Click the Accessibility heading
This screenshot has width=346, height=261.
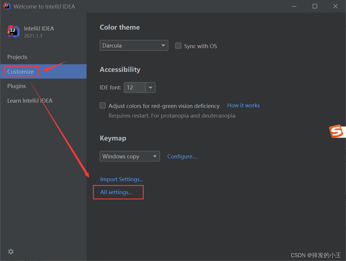click(x=120, y=70)
